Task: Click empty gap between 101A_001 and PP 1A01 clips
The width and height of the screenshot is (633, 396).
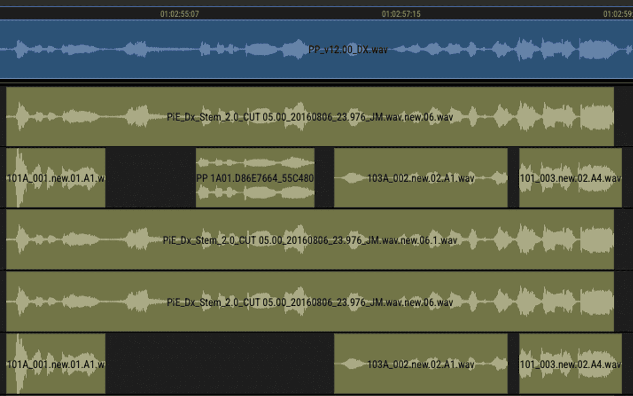Action: [x=150, y=178]
